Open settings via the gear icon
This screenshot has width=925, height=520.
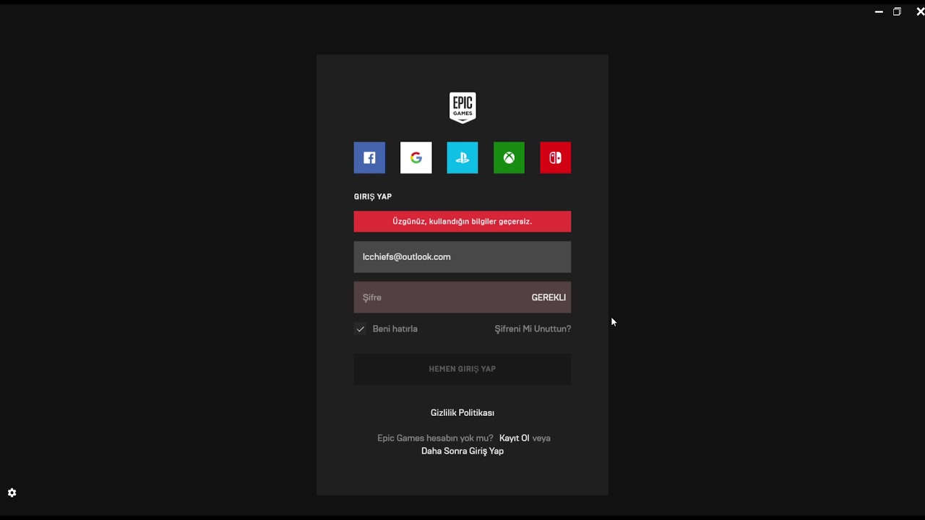click(12, 493)
